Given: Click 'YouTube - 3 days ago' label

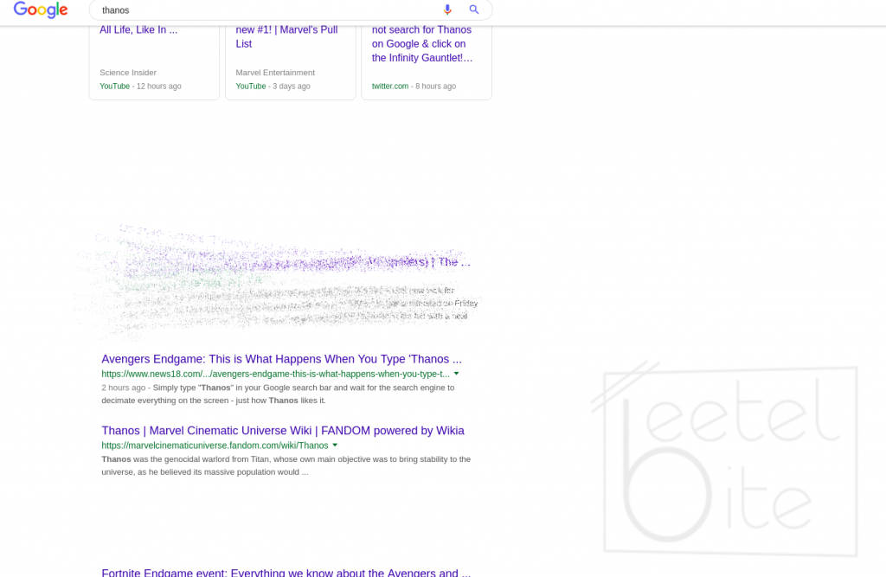Looking at the screenshot, I should pyautogui.click(x=273, y=86).
